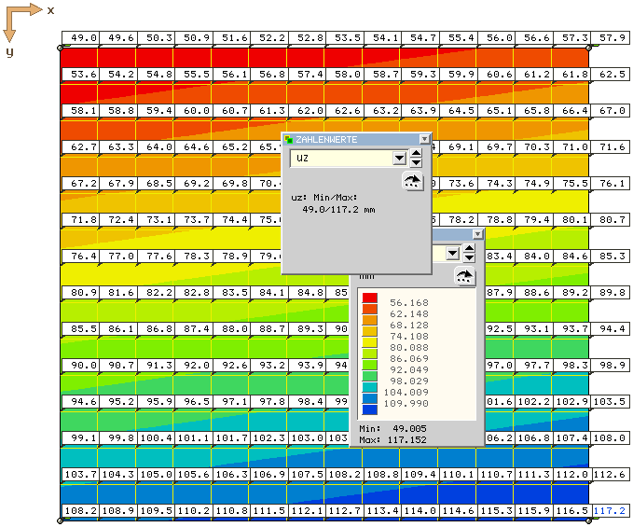Click the legend panel's down stepper arrow

[x=469, y=257]
